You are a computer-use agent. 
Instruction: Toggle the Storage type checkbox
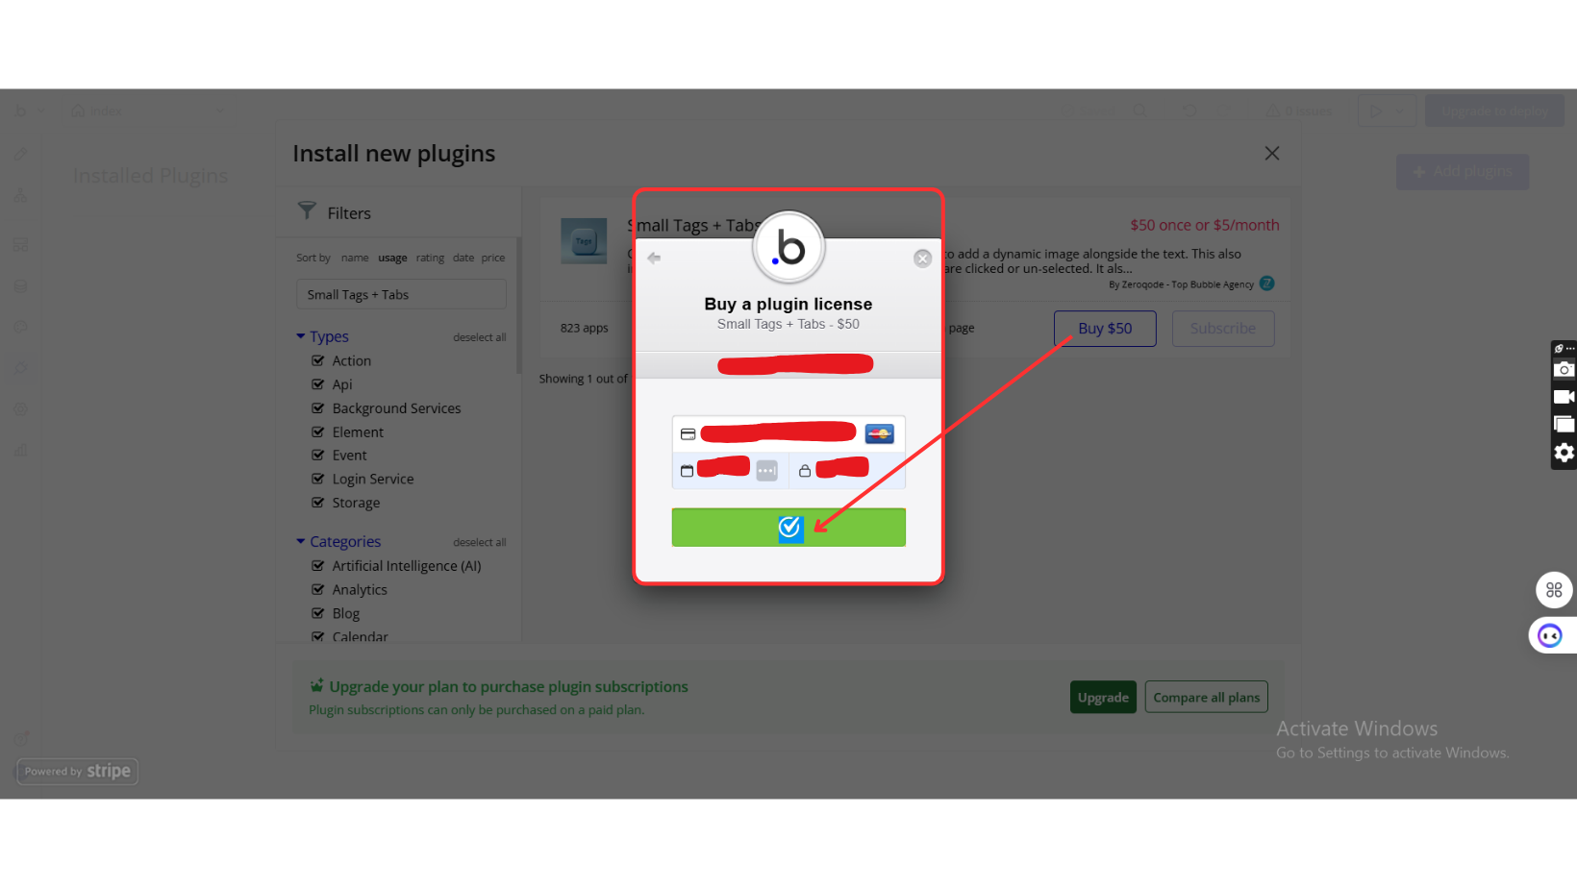[317, 503]
